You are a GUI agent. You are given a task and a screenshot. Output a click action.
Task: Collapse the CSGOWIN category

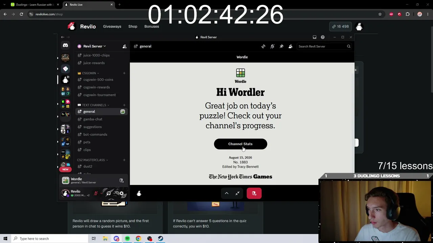coord(89,73)
